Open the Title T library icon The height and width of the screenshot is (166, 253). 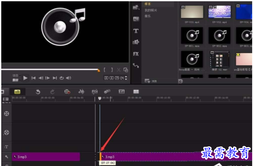136,31
